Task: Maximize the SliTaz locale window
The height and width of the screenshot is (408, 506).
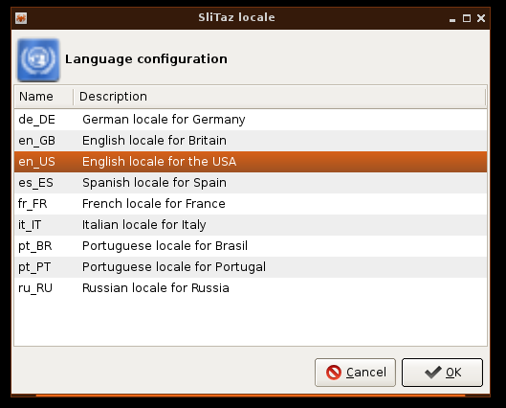Action: 467,18
